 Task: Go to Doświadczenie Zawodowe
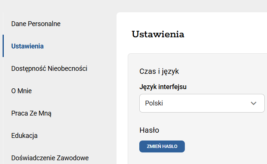[50, 158]
